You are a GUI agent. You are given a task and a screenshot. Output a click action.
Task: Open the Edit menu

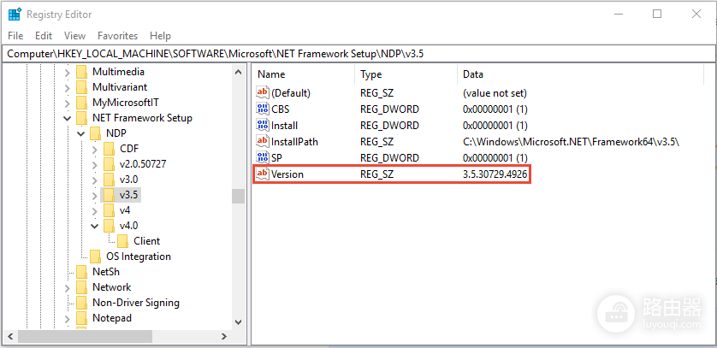click(x=44, y=36)
